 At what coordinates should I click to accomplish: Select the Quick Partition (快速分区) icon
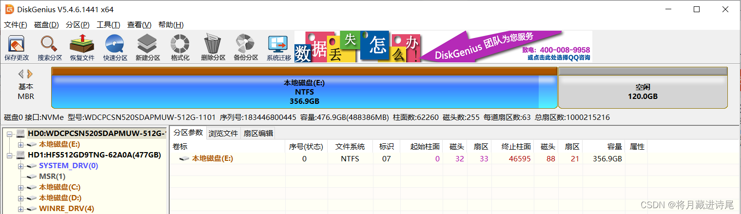115,48
